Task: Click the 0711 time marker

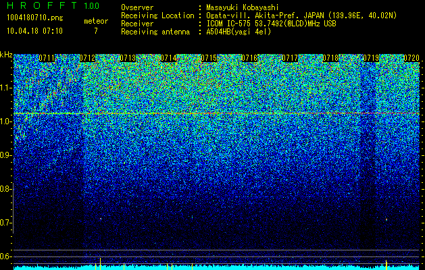Action: pos(47,58)
